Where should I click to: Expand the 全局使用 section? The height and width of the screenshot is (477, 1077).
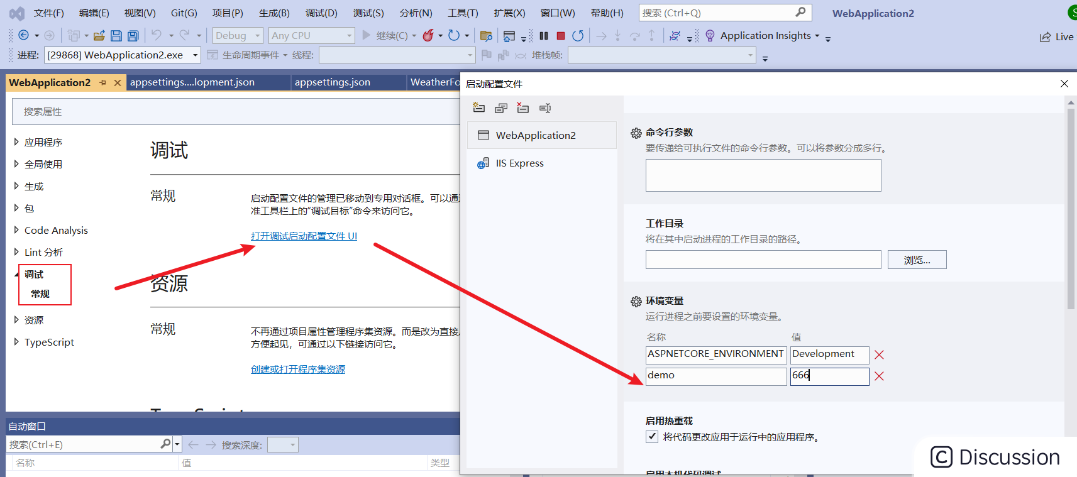(x=16, y=164)
